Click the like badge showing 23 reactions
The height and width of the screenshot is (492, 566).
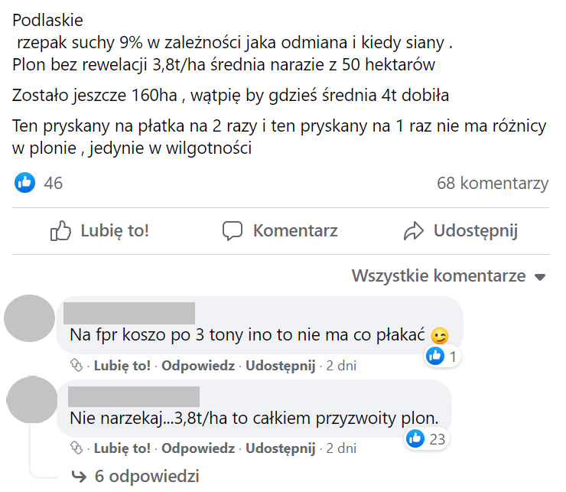click(x=426, y=438)
